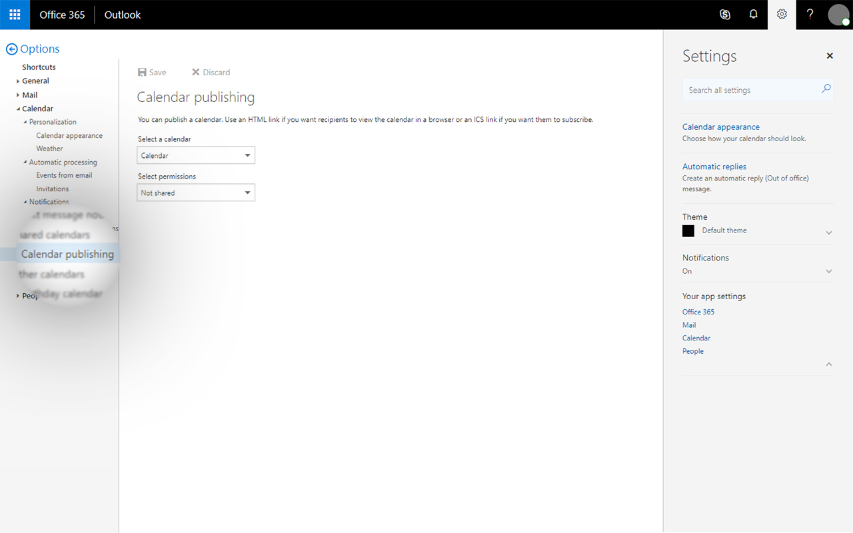Screen dimensions: 853x533
Task: Expand the Mail tree node
Action: 18,95
